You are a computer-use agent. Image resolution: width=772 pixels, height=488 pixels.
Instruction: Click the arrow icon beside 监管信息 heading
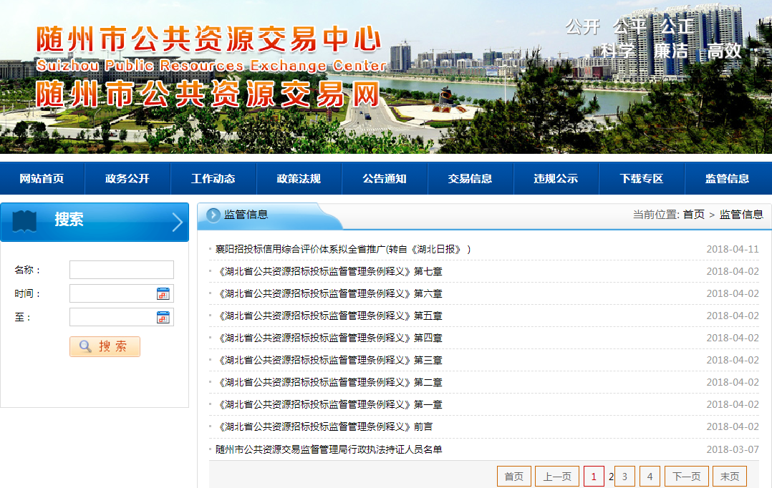pyautogui.click(x=213, y=215)
